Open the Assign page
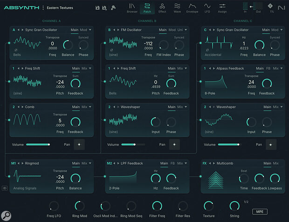 [222, 8]
